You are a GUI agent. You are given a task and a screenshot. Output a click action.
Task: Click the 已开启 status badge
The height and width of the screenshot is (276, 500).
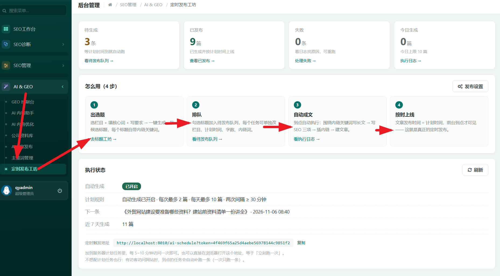pos(132,186)
